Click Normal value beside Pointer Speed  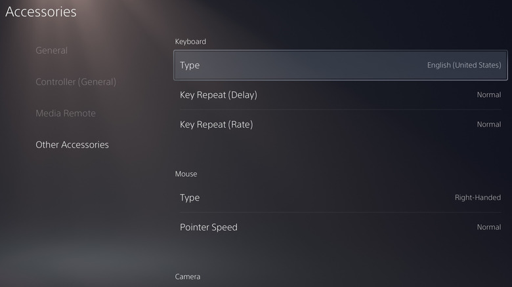488,227
